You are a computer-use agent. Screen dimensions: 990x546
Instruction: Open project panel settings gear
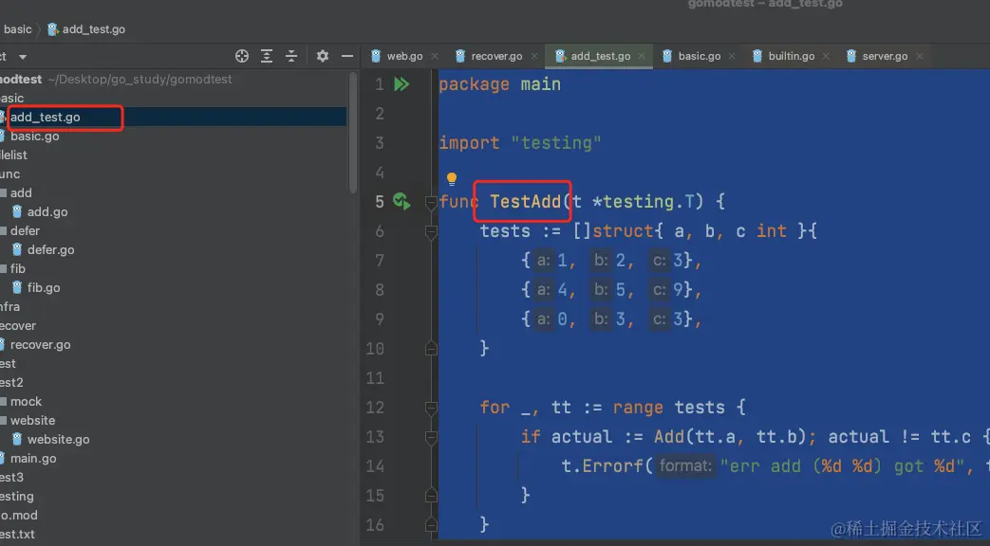[x=323, y=56]
